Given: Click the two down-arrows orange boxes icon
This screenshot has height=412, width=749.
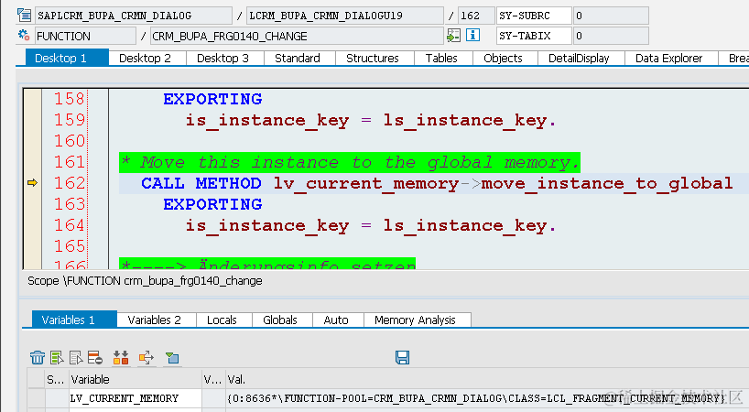Looking at the screenshot, I should [121, 357].
